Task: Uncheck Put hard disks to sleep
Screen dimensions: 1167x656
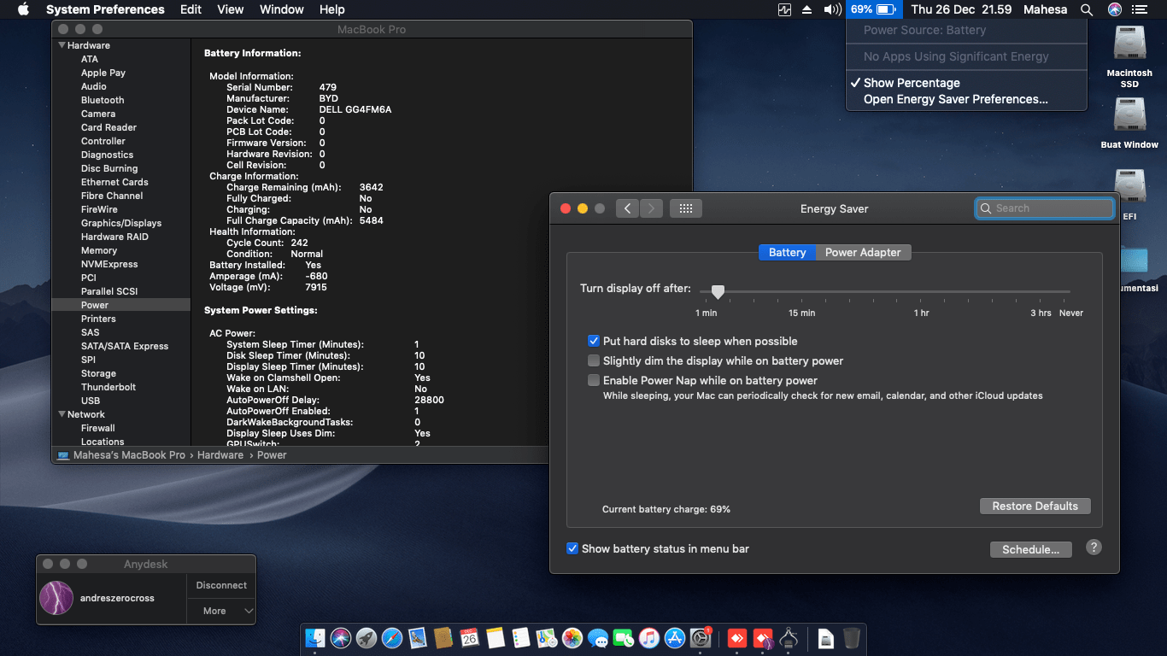Action: point(594,341)
